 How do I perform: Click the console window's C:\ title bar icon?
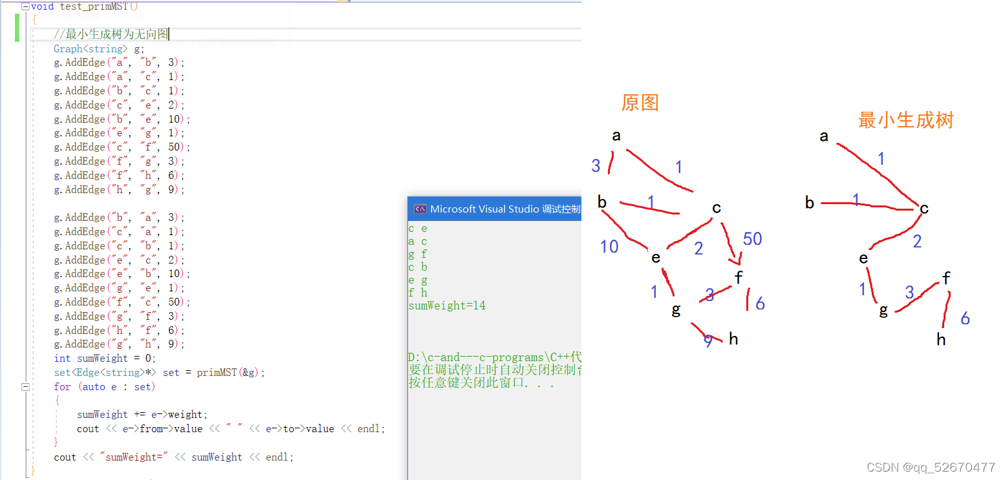[420, 209]
